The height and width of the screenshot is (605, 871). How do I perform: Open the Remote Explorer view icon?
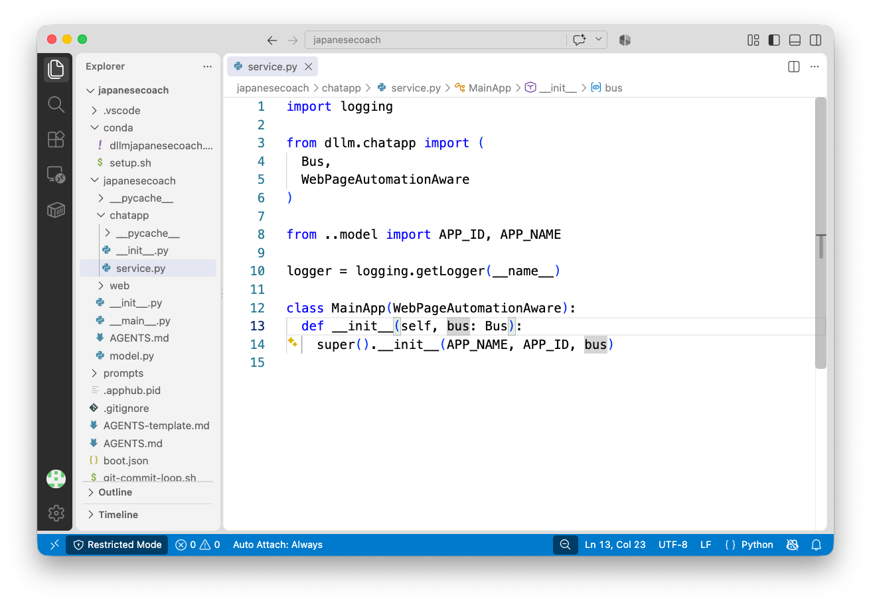click(x=56, y=174)
